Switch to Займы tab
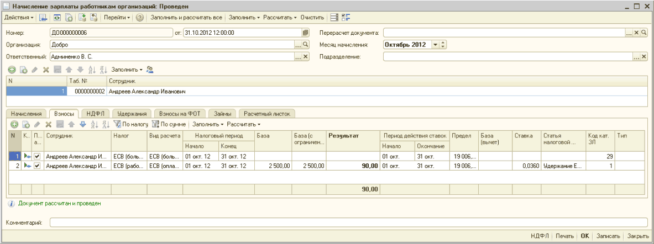Image resolution: width=654 pixels, height=244 pixels. (x=223, y=113)
